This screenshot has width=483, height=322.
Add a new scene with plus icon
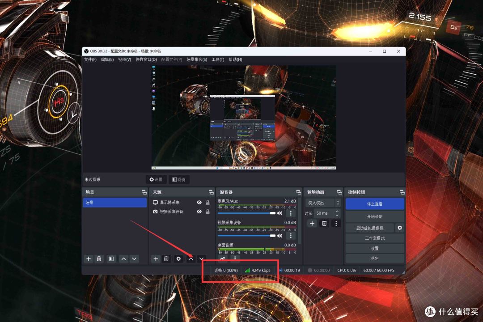pos(89,259)
